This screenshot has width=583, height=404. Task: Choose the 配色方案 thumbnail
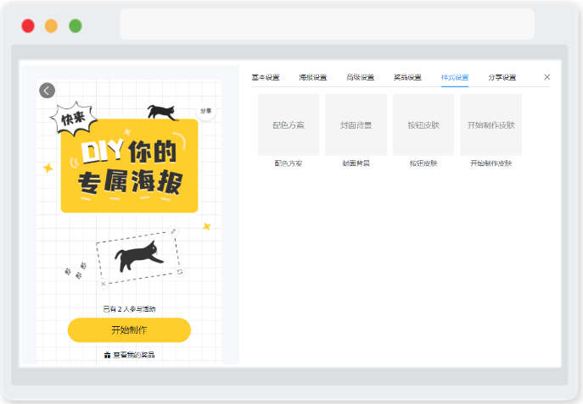(289, 125)
